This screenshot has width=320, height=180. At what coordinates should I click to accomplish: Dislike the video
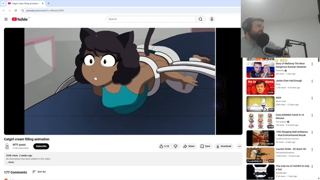175,146
